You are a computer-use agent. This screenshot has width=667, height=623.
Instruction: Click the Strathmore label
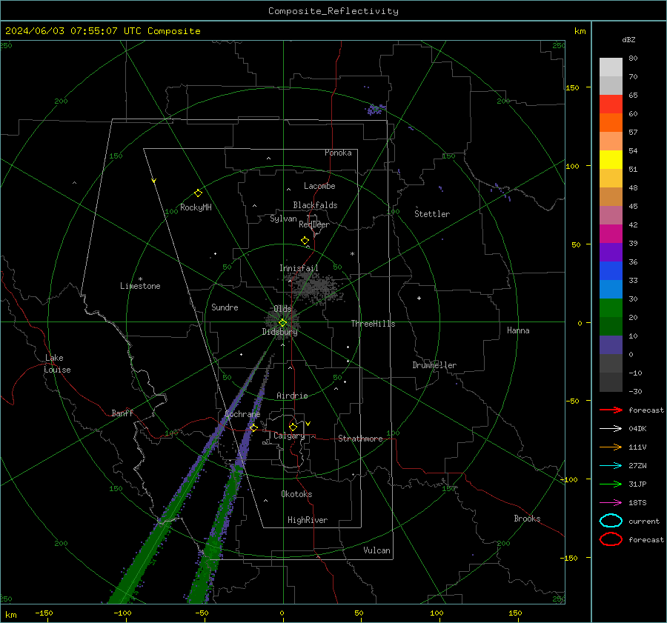[360, 439]
